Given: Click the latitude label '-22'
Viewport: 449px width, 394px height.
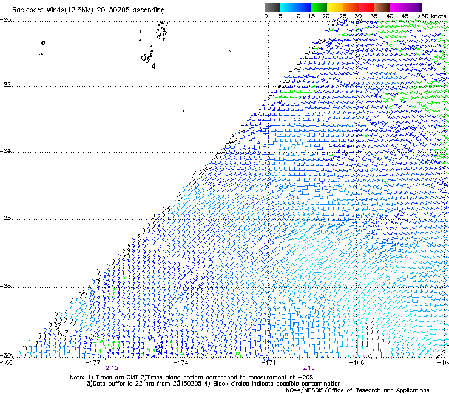Looking at the screenshot, I should pyautogui.click(x=5, y=85).
